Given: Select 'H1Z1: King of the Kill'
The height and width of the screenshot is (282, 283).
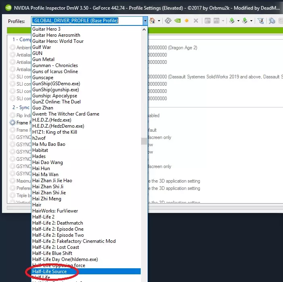Looking at the screenshot, I should [86, 132].
